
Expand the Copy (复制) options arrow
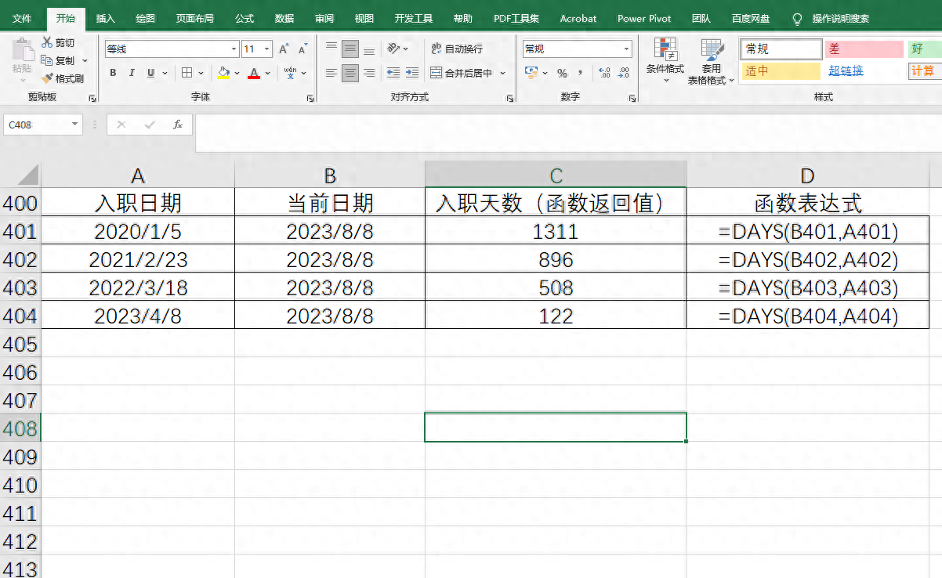click(85, 60)
